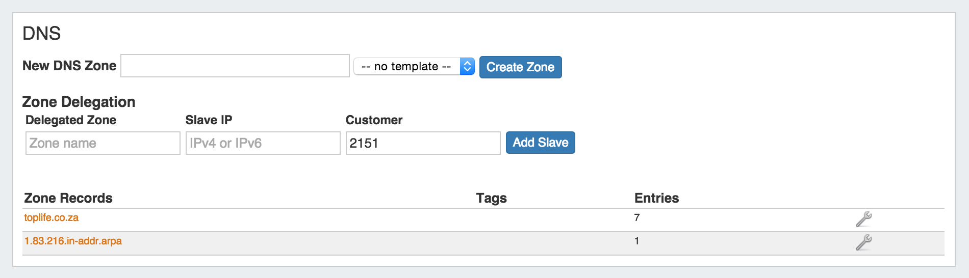
Task: Click the Zone Delegation section heading
Action: [79, 102]
